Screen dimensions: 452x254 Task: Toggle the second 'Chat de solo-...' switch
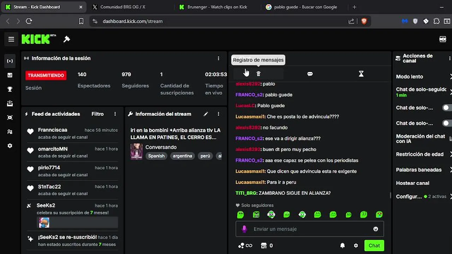point(447,123)
